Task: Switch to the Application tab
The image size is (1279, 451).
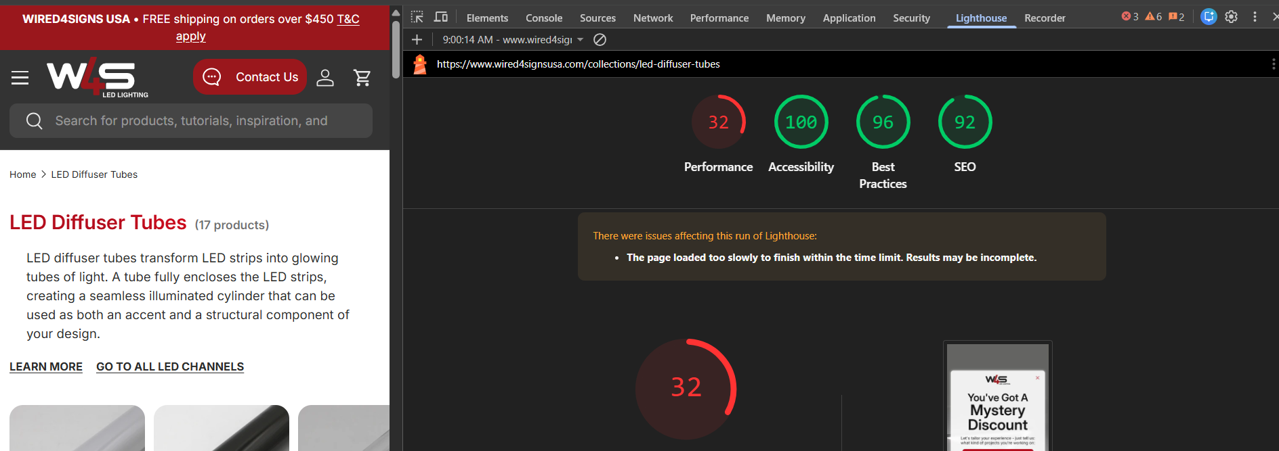Action: pos(849,18)
